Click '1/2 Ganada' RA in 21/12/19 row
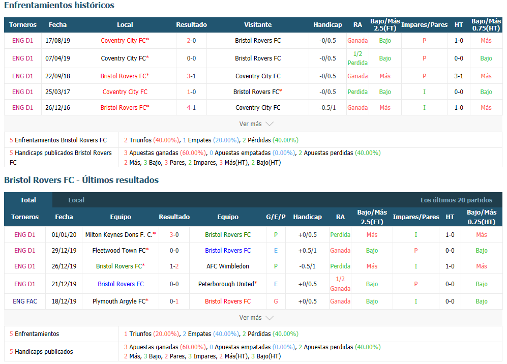 click(x=340, y=284)
